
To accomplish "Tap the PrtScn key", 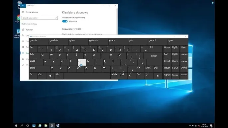I will click(x=167, y=69).
